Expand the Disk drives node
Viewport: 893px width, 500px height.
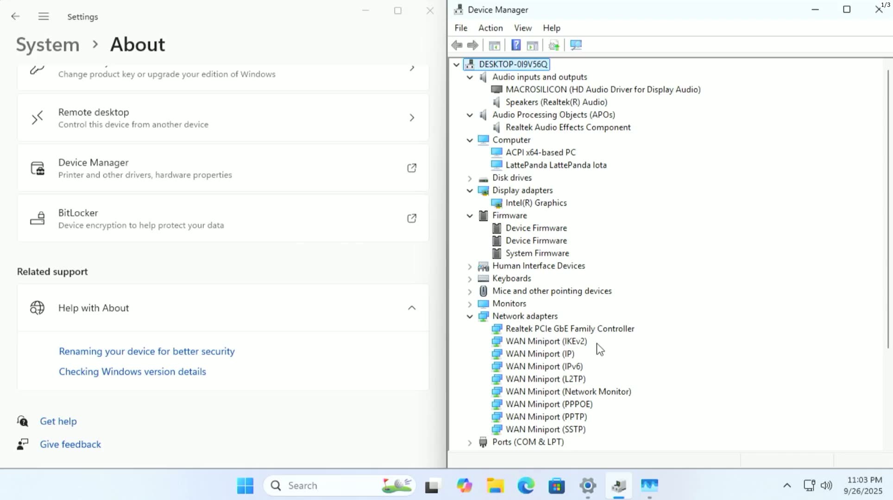(x=470, y=178)
